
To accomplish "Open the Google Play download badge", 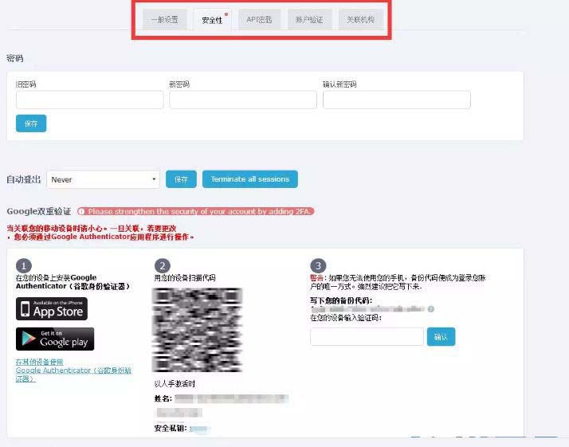I will [x=55, y=339].
